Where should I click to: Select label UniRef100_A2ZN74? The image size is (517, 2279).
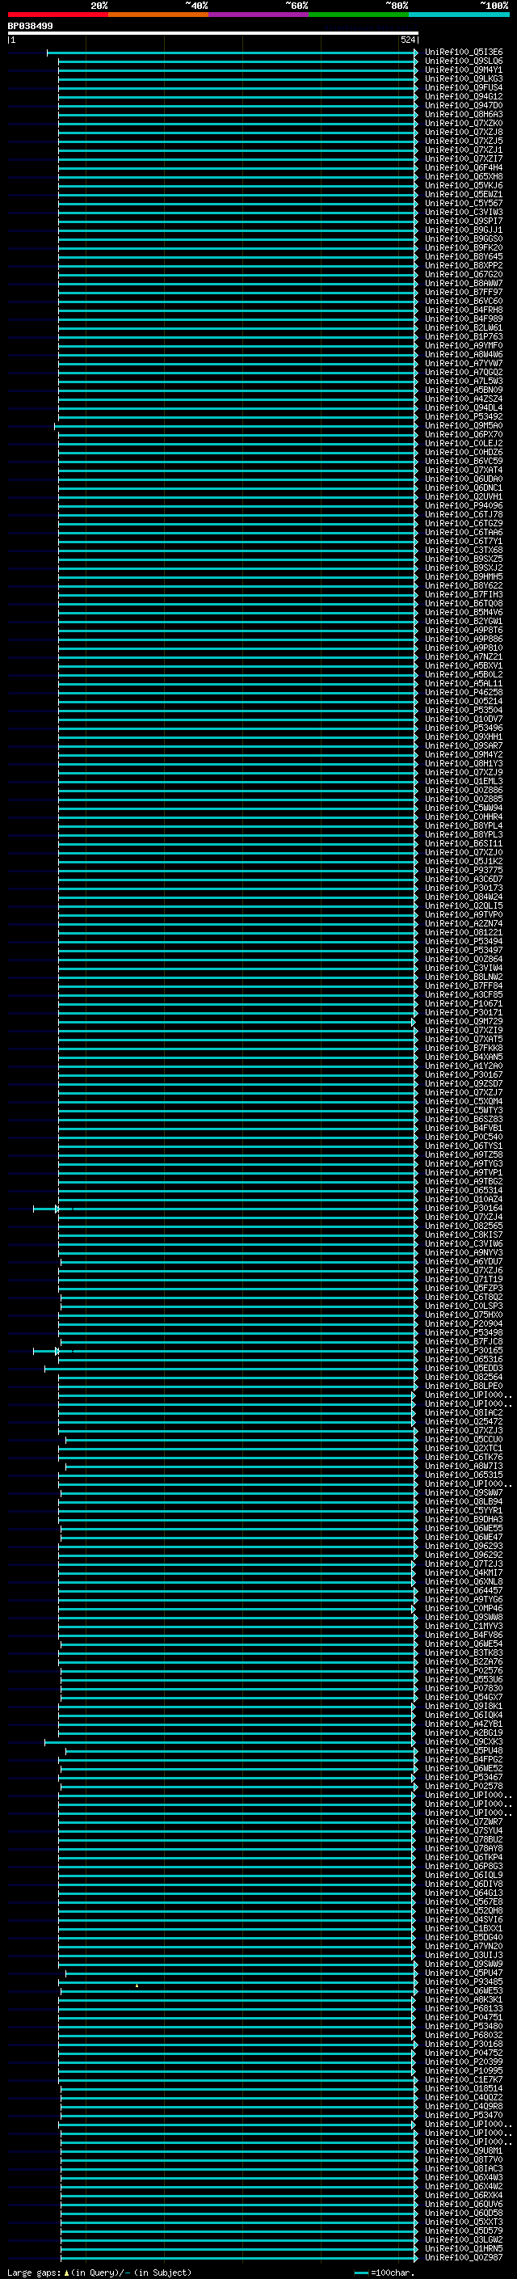click(464, 923)
